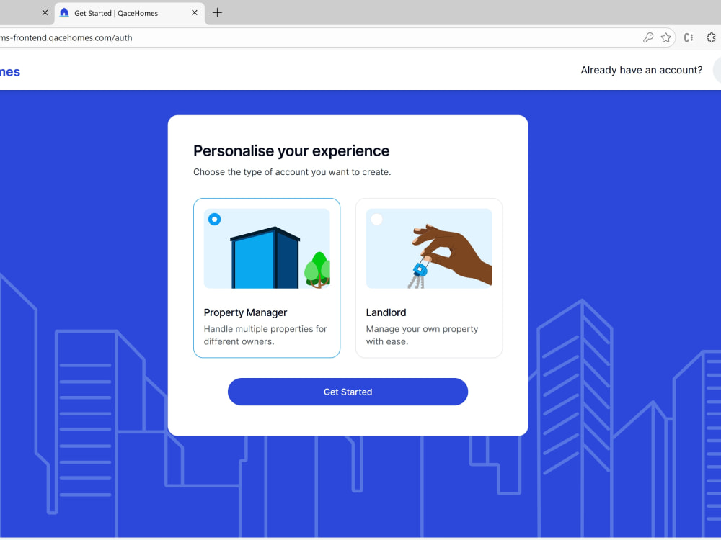The width and height of the screenshot is (721, 540).
Task: Click 'Manage your own property with ease.' text
Action: 422,336
